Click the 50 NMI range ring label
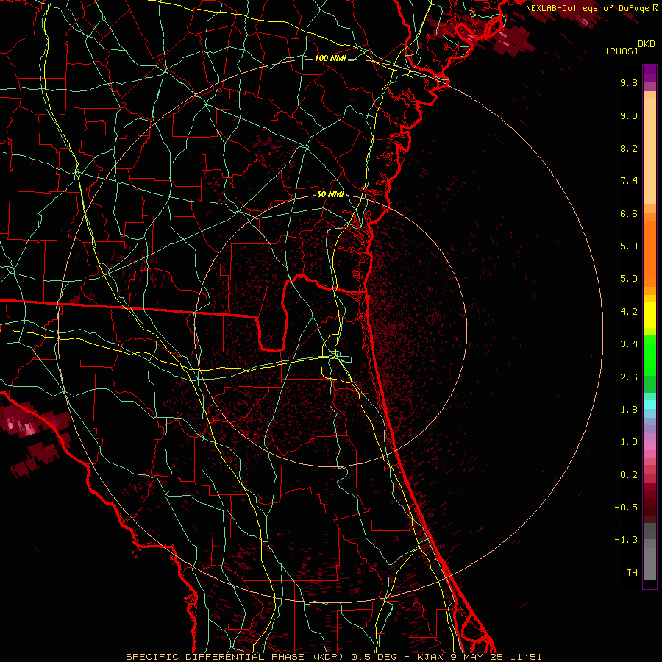Image resolution: width=662 pixels, height=662 pixels. 330,195
